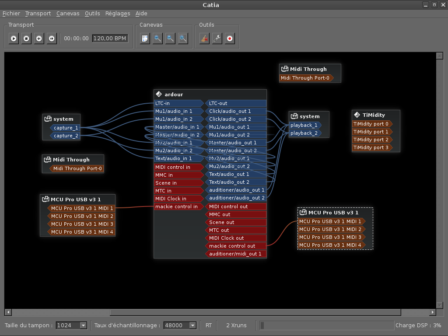Stop the transport playback

[x=26, y=38]
